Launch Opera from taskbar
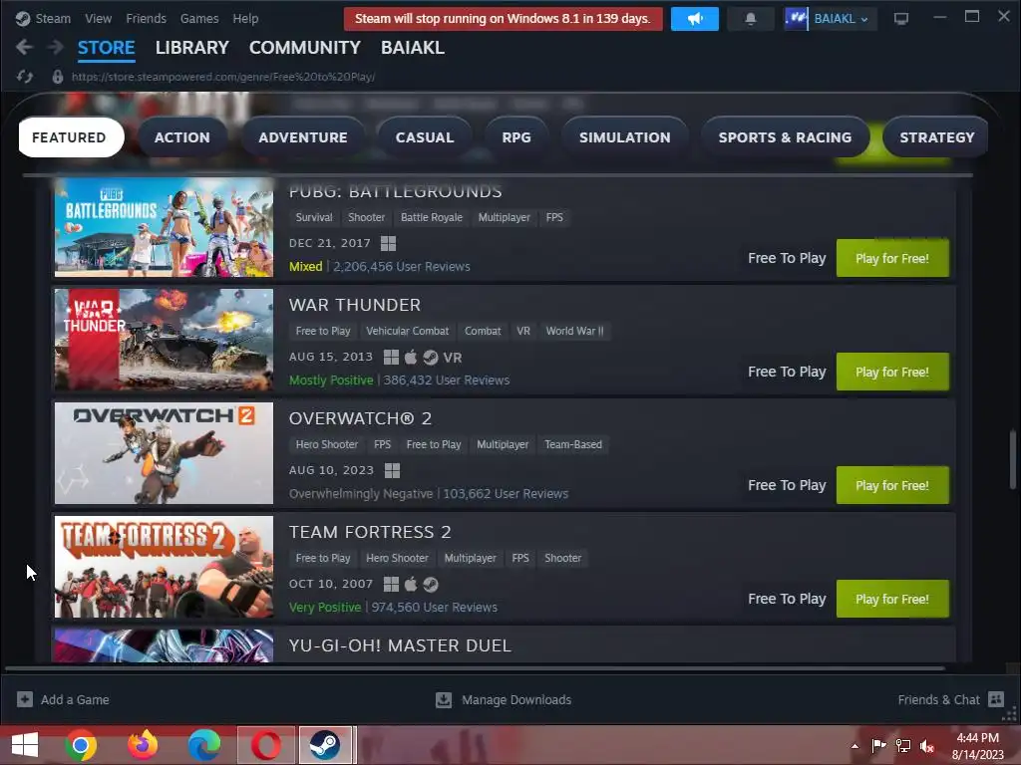Viewport: 1021px width, 765px height. [266, 745]
